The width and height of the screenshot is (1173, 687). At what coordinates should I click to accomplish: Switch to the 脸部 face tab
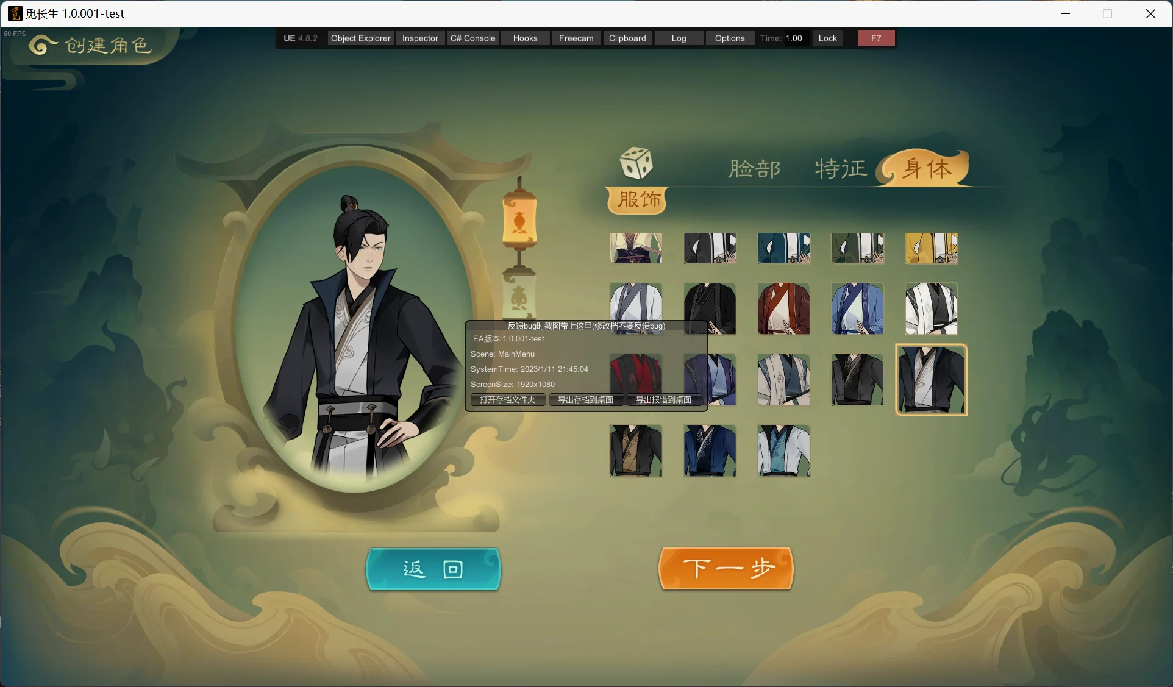pyautogui.click(x=754, y=169)
